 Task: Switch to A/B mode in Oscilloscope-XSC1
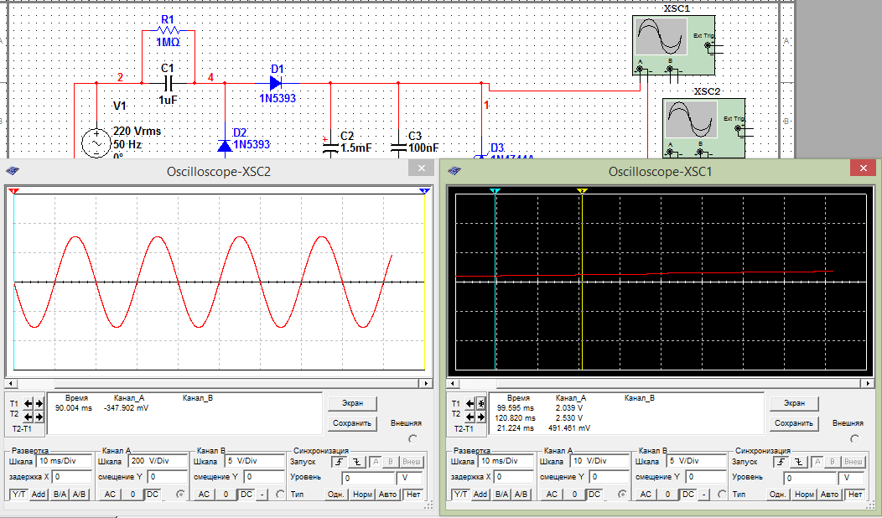pyautogui.click(x=521, y=495)
